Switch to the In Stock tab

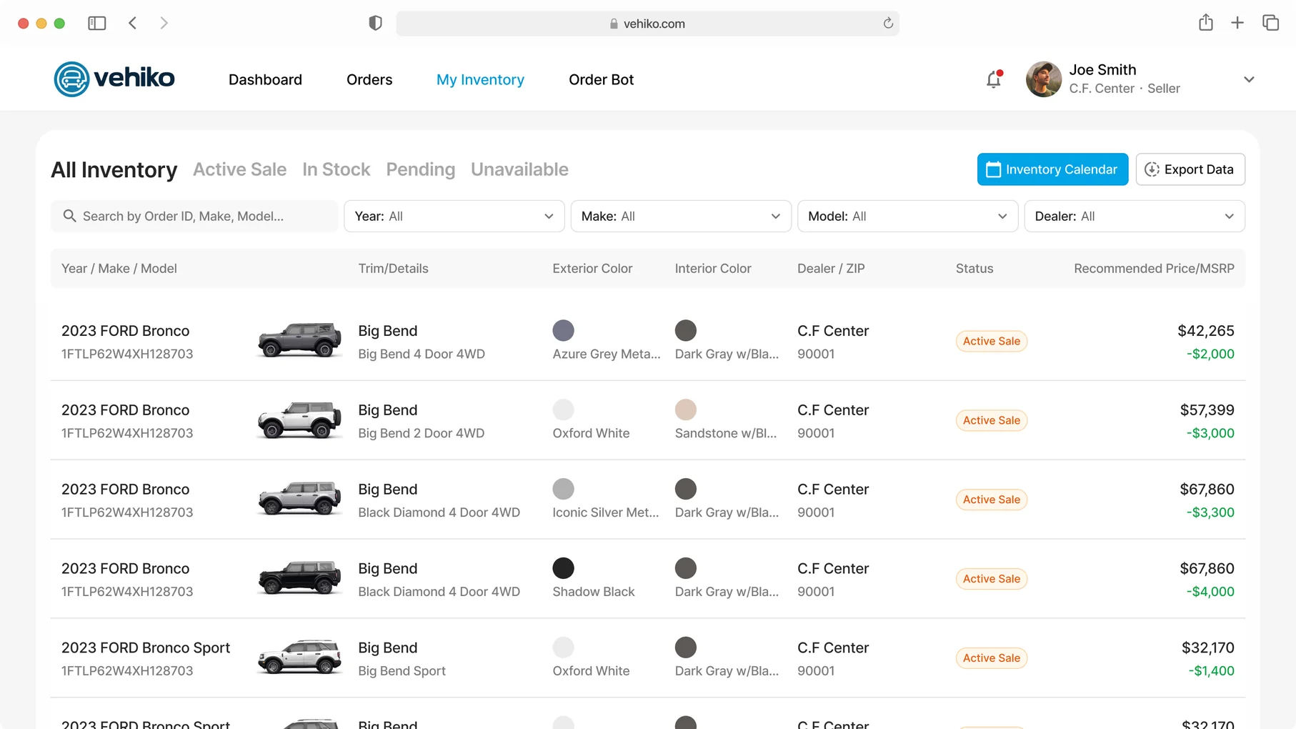tap(336, 169)
